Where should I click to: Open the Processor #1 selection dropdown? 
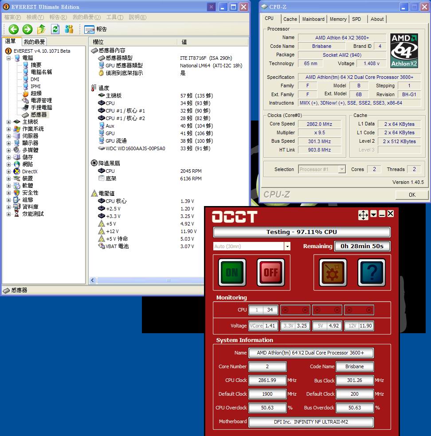coord(341,169)
